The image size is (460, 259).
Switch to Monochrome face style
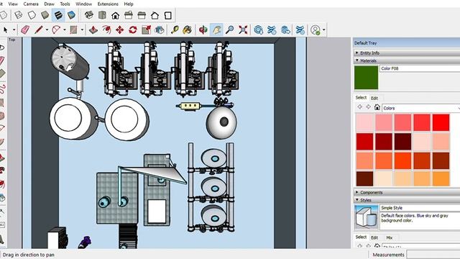(x=71, y=15)
